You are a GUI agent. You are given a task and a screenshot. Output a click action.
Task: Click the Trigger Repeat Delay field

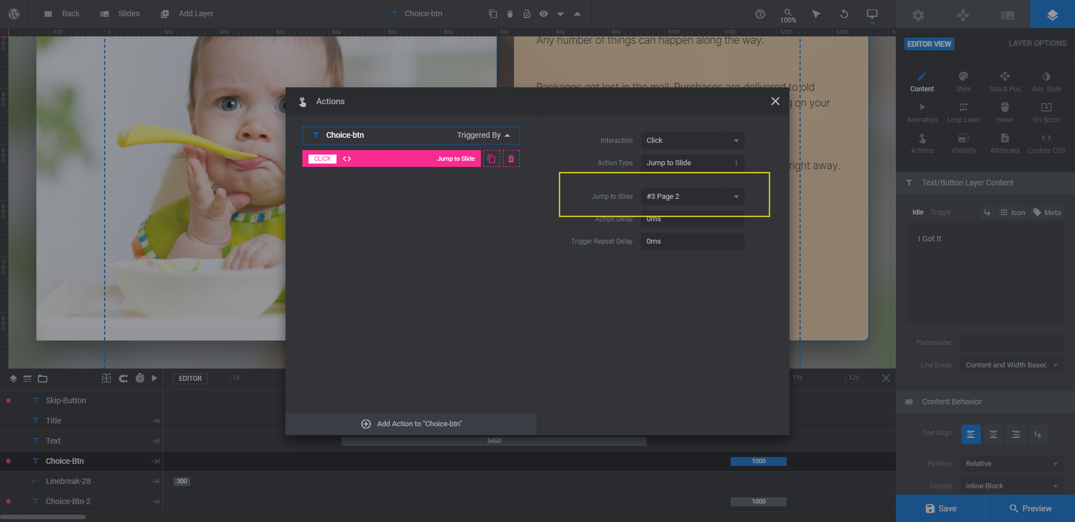pyautogui.click(x=693, y=241)
